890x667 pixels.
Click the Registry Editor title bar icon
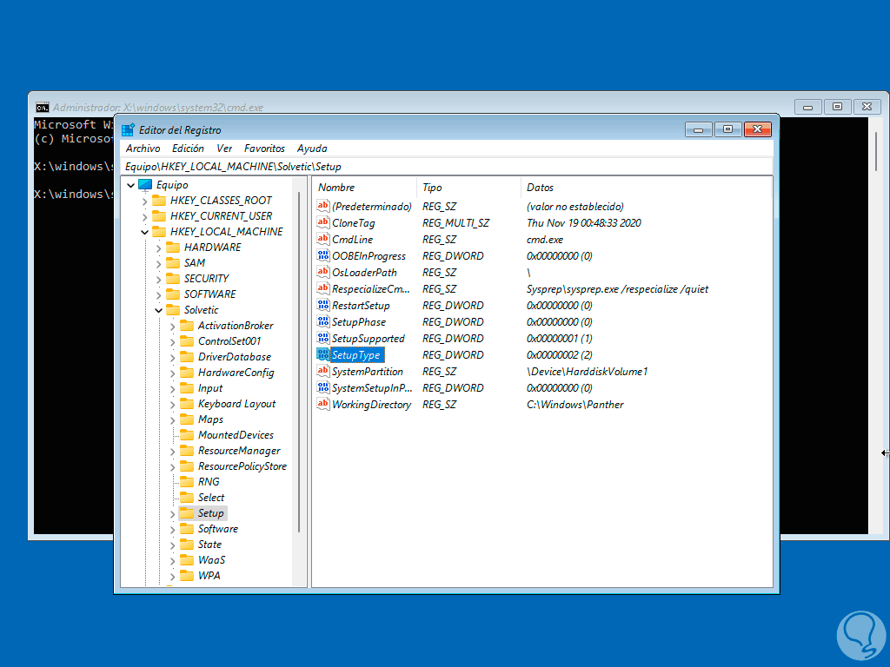click(129, 130)
